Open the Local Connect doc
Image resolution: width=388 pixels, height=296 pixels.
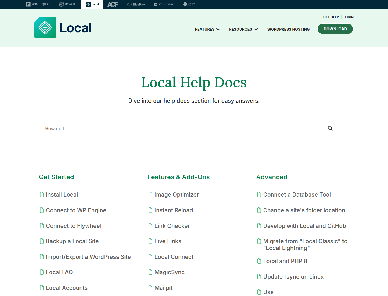pos(174,257)
